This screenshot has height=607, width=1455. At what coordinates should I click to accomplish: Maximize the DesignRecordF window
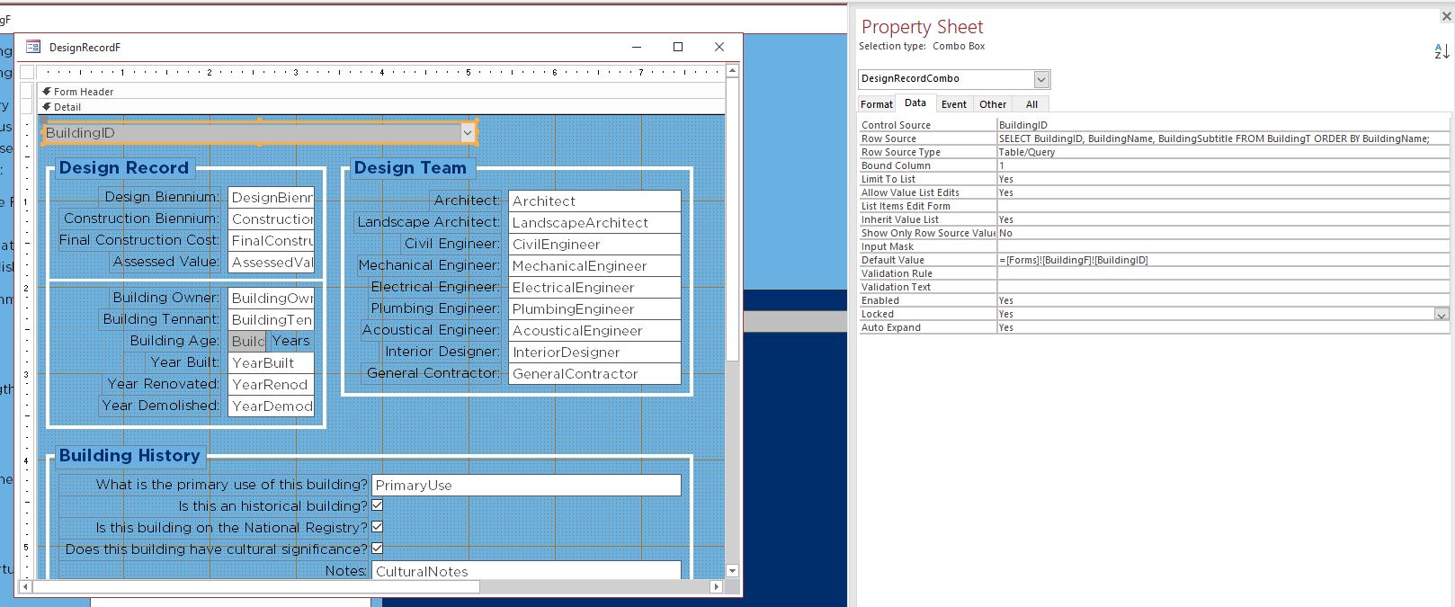click(678, 47)
